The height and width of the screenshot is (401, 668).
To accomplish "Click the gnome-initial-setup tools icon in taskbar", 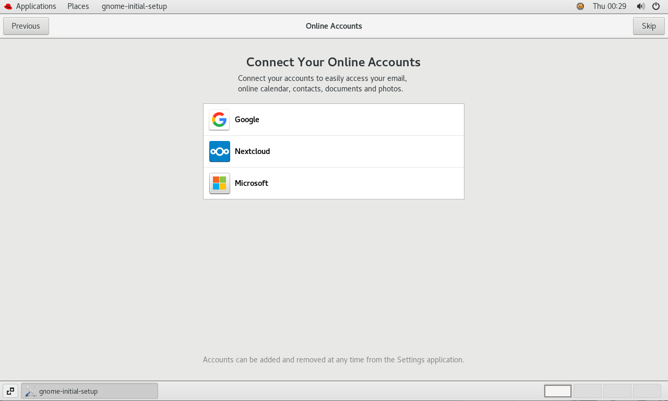I will pos(31,391).
